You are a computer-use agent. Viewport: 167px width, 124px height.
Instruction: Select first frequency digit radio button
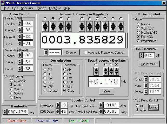pos(45,19)
